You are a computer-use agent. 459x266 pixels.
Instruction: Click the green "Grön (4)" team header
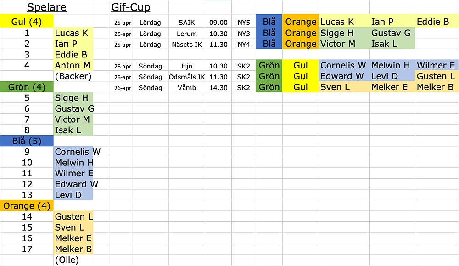[x=27, y=87]
